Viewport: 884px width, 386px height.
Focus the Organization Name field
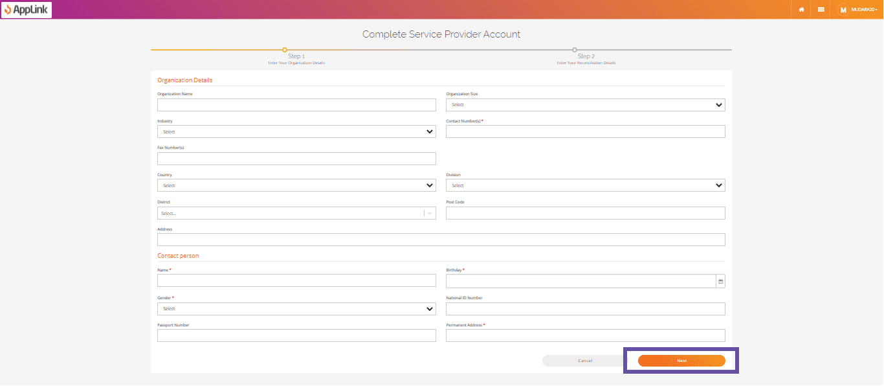coord(296,104)
